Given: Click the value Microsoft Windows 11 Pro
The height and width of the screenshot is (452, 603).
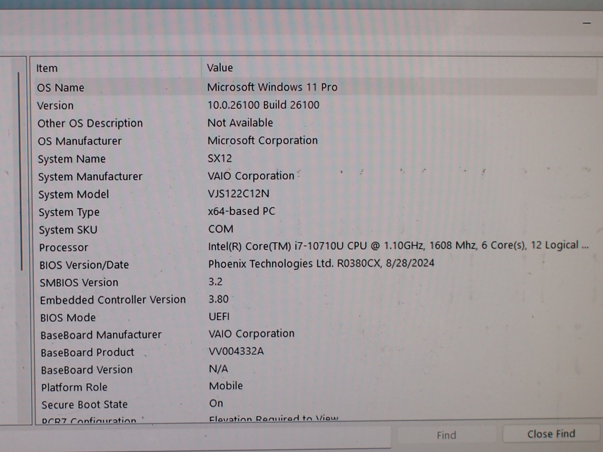Looking at the screenshot, I should [272, 87].
